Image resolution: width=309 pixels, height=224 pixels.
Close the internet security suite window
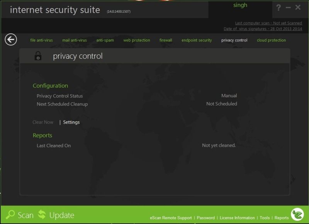[298, 7]
